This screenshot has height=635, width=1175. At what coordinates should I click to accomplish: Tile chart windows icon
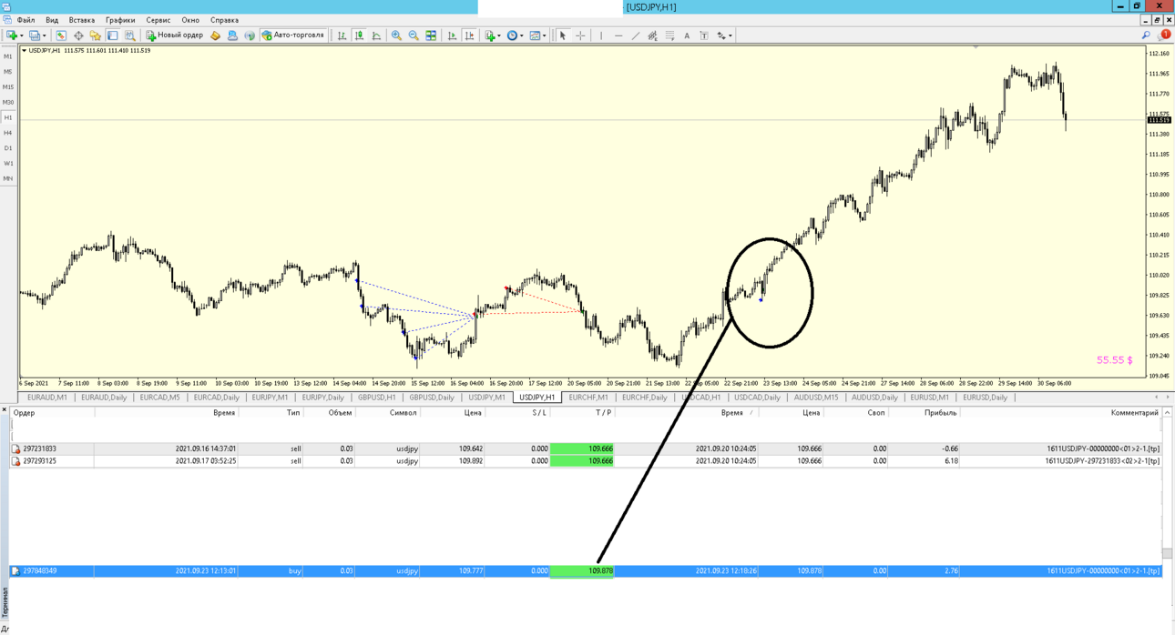click(431, 35)
